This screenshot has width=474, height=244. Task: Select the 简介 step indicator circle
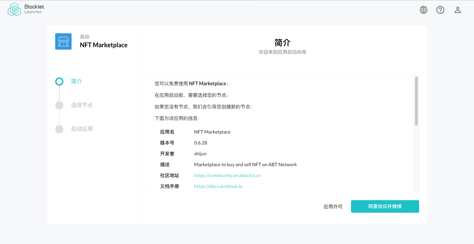coord(59,82)
